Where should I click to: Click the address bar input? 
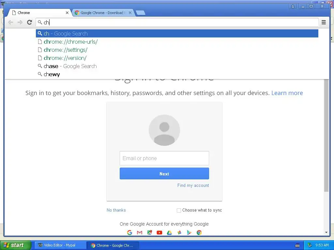tap(177, 22)
